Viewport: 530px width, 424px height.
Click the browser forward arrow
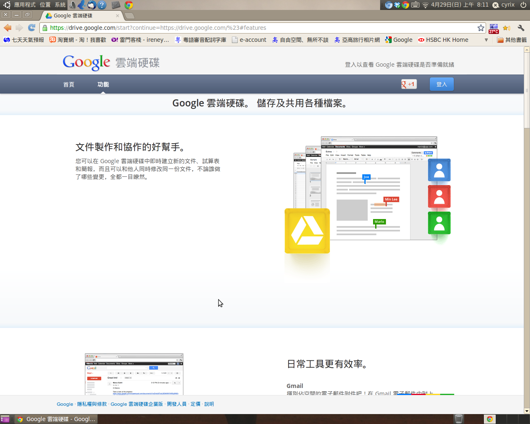[x=19, y=28]
